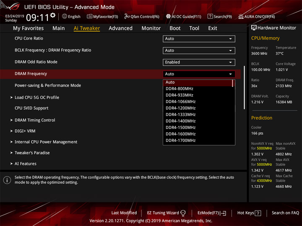Click the CPU Core Ratio label

pos(29,39)
